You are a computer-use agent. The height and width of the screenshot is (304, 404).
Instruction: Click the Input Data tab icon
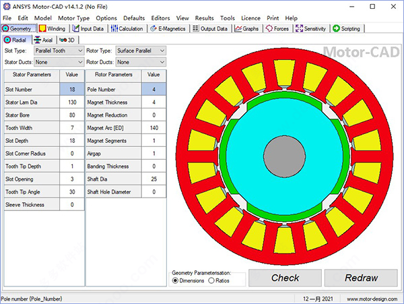pos(76,28)
